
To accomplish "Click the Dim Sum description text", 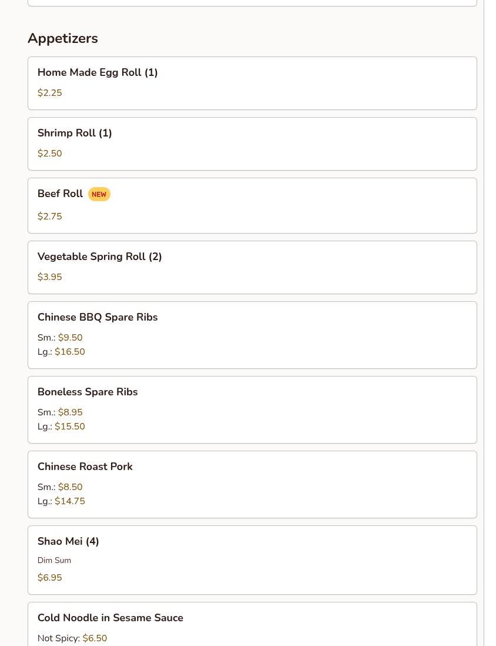I will pos(54,560).
